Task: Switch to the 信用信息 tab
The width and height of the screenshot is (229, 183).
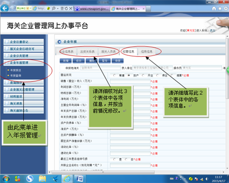Action: coord(147,52)
